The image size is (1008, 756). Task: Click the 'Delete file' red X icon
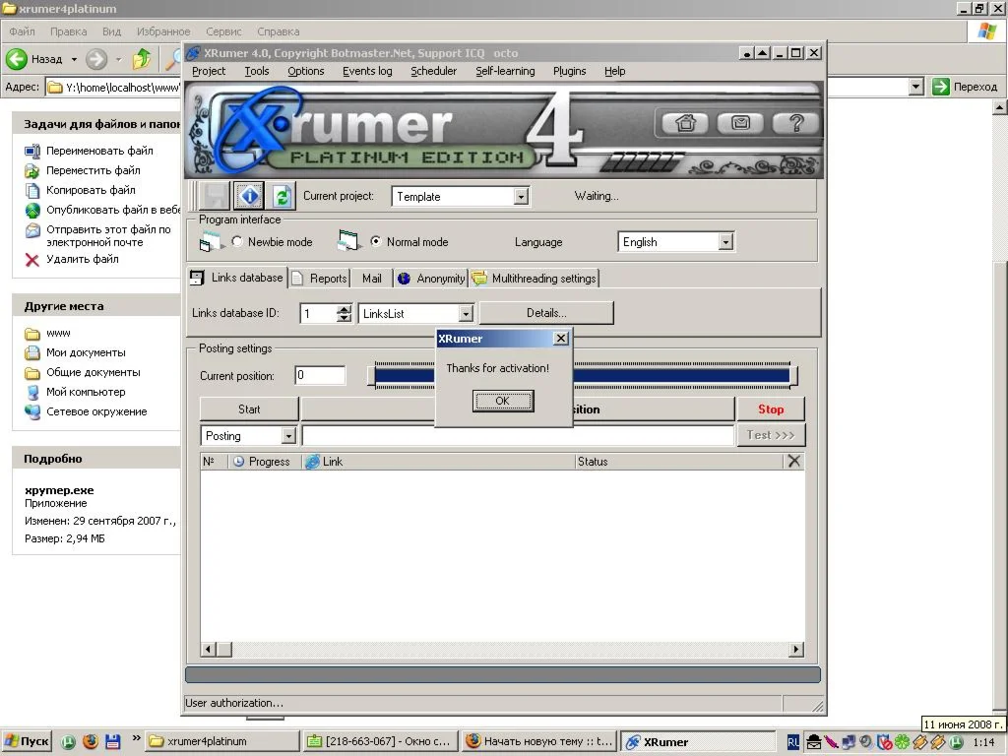tap(32, 260)
